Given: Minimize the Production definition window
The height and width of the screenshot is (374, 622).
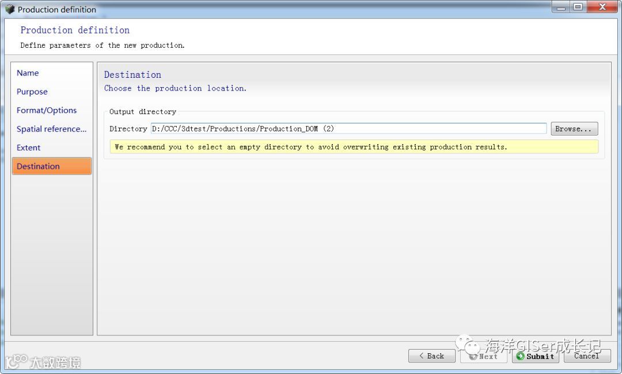Looking at the screenshot, I should [x=562, y=7].
